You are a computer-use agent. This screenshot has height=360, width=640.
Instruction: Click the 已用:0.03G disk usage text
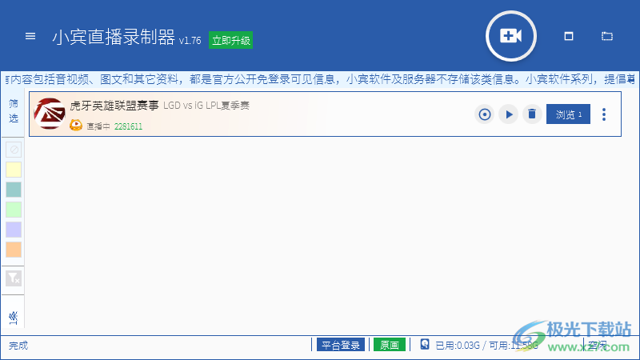point(457,346)
